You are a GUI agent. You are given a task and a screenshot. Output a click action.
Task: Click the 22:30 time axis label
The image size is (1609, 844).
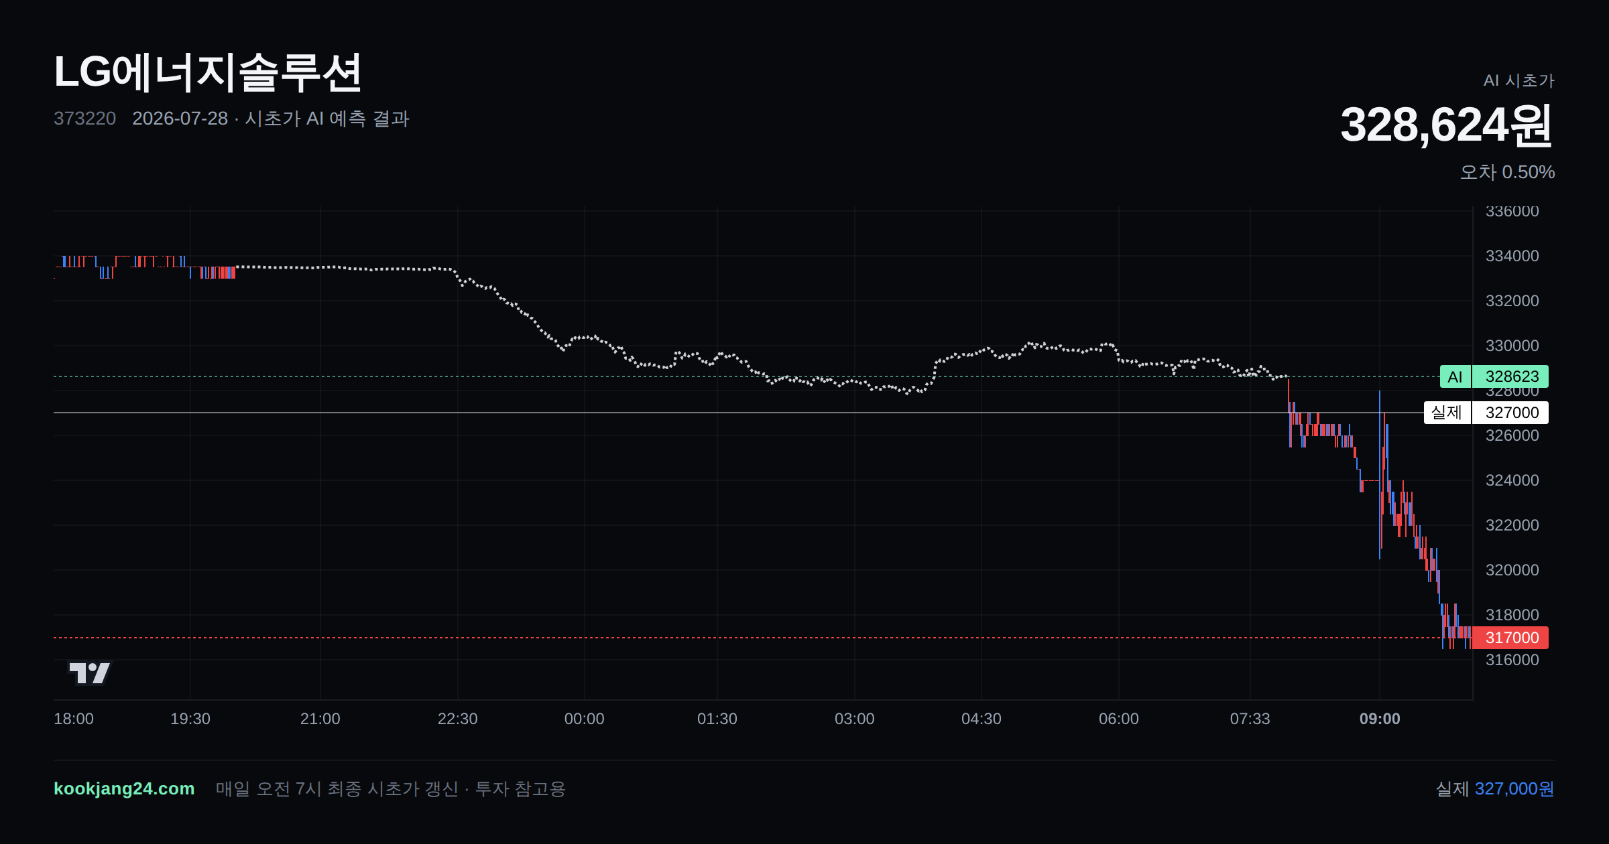click(x=457, y=719)
